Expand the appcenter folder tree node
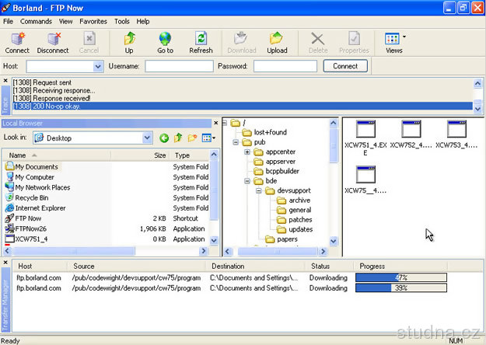The width and height of the screenshot is (486, 345). [x=248, y=152]
